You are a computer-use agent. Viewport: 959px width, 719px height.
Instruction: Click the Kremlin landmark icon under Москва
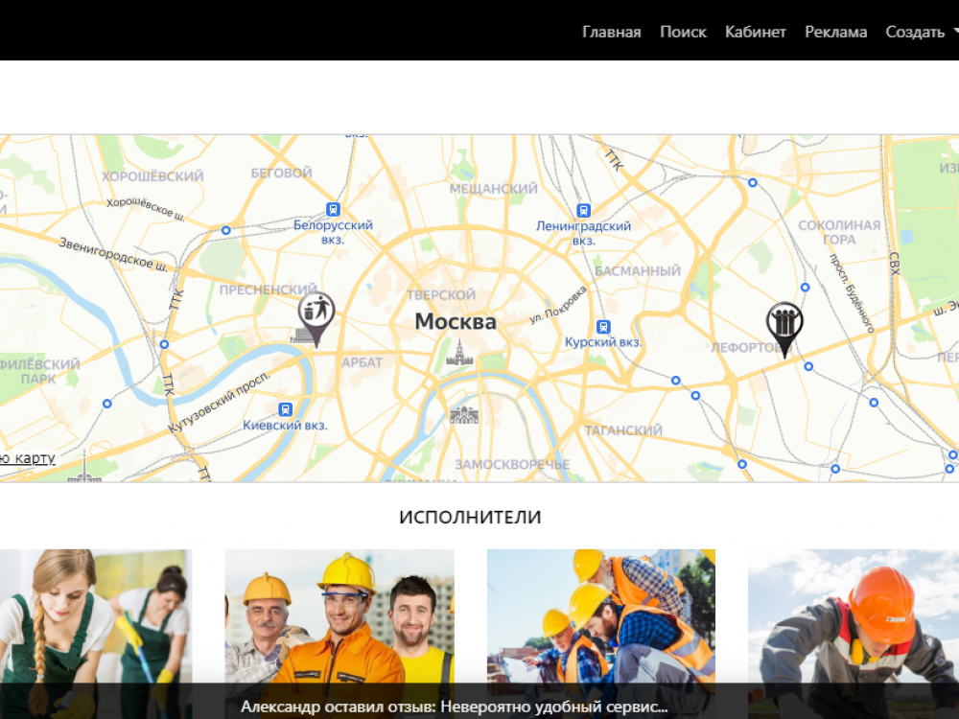(459, 354)
